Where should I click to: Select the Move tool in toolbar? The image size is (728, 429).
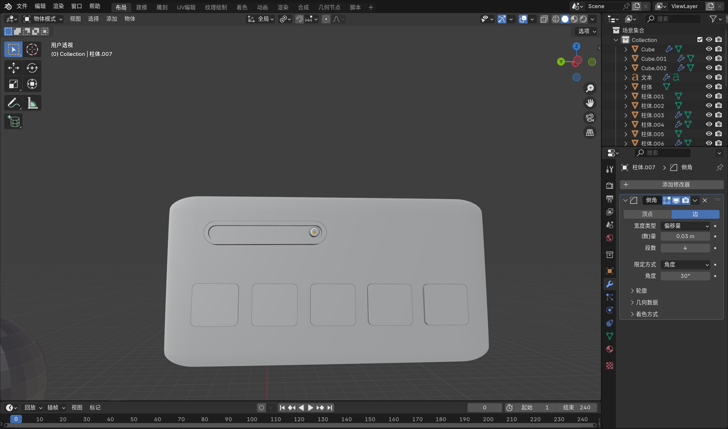coord(13,68)
